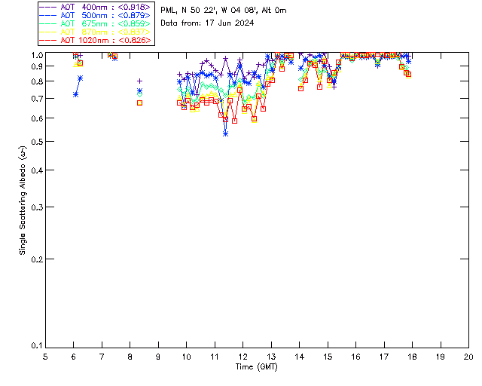The image size is (482, 386).
Task: Click the isolated purple plus marker above hour 8
Action: pyautogui.click(x=139, y=81)
